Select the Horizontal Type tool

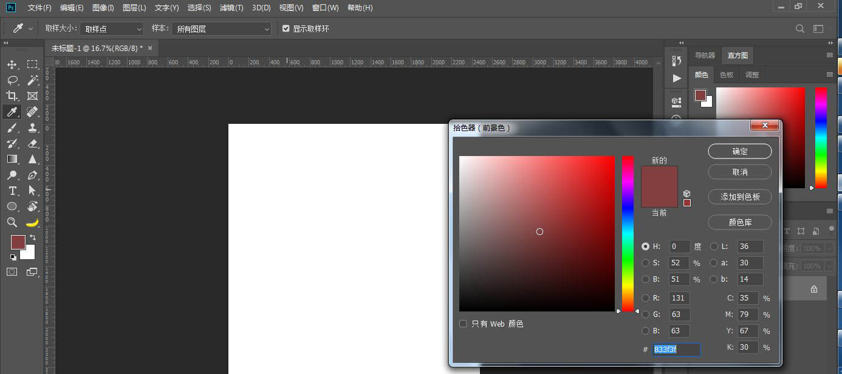coord(12,191)
